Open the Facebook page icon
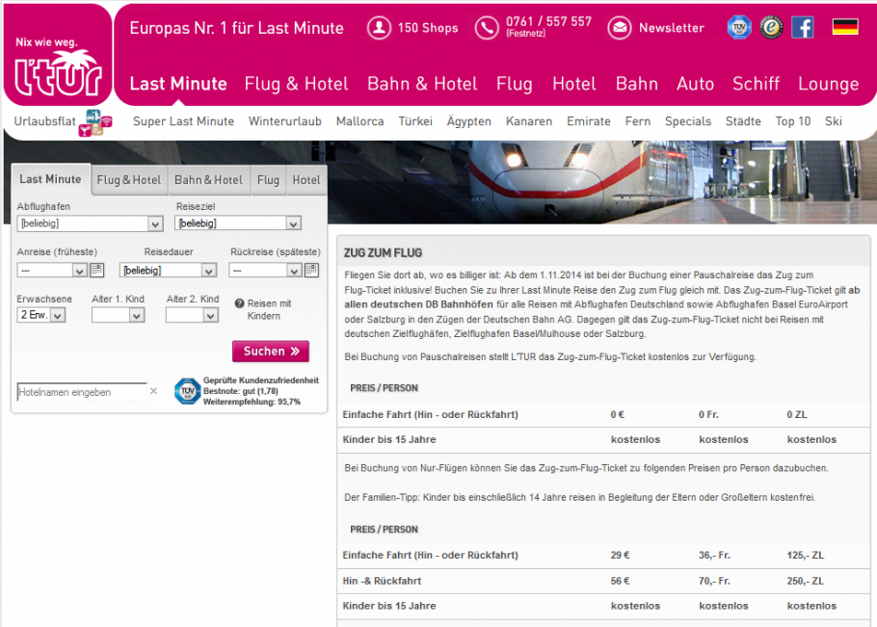This screenshot has width=877, height=627. 803,27
